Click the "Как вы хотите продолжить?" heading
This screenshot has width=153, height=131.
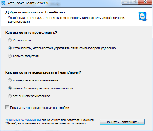click(x=31, y=33)
